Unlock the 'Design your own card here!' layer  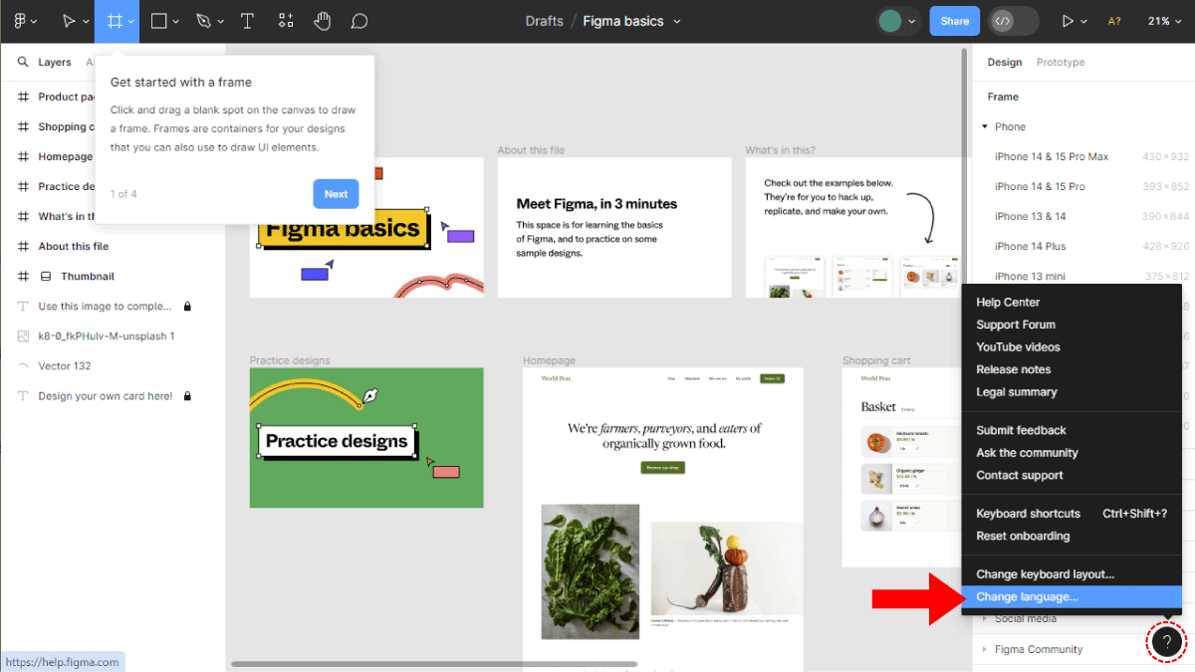tap(187, 395)
